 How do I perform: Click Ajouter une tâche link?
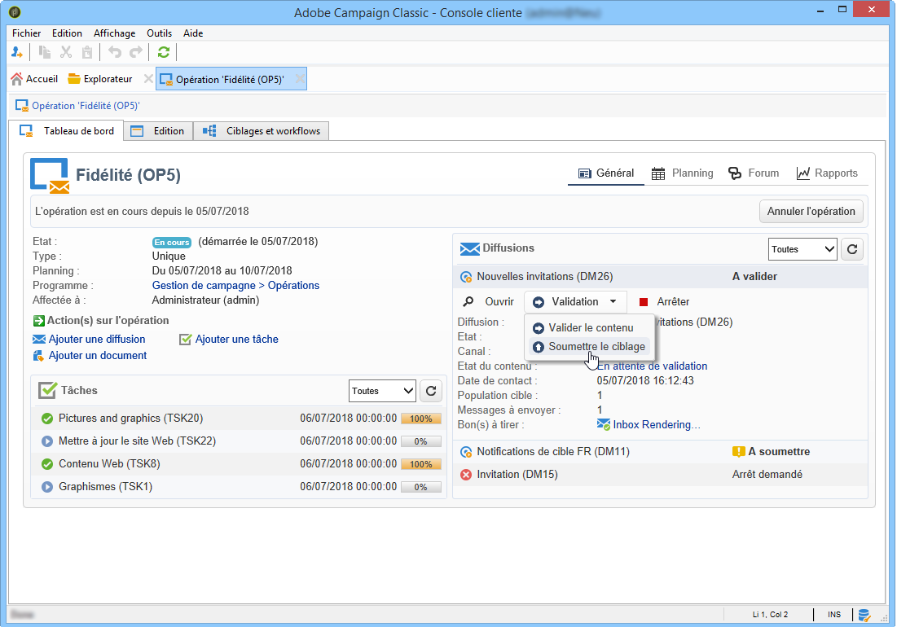(x=237, y=340)
